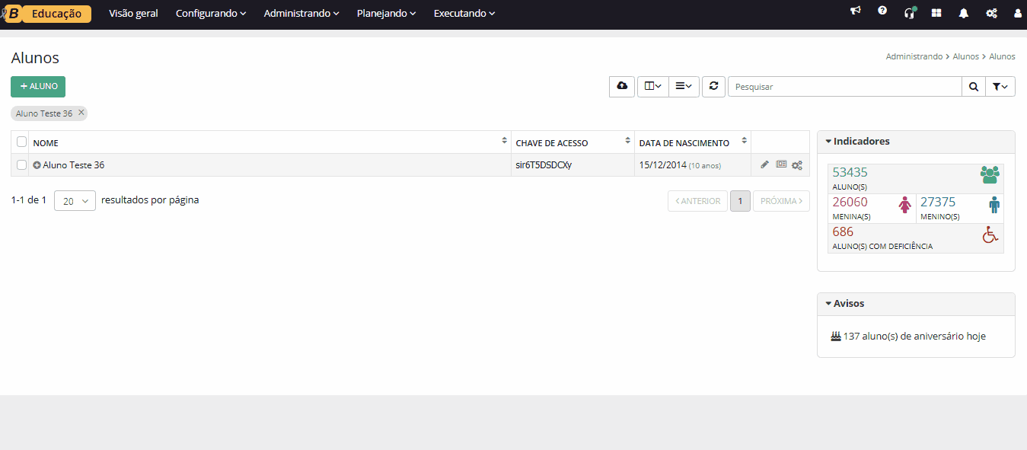Viewport: 1027px width, 450px height.
Task: Open the ID card icon for Aluno Teste 36
Action: pos(781,164)
